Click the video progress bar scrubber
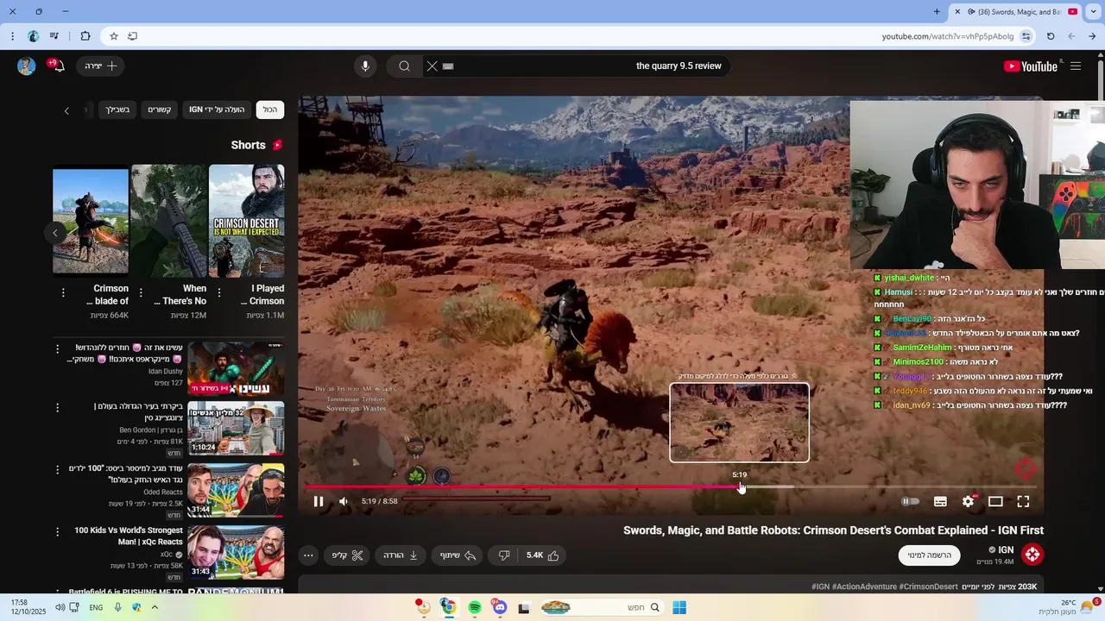 pyautogui.click(x=740, y=486)
